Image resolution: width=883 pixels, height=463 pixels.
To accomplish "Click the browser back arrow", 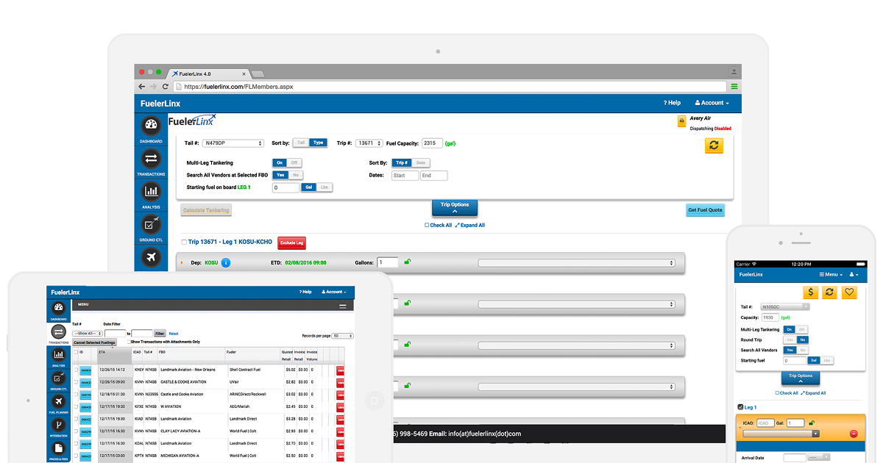I will (142, 87).
